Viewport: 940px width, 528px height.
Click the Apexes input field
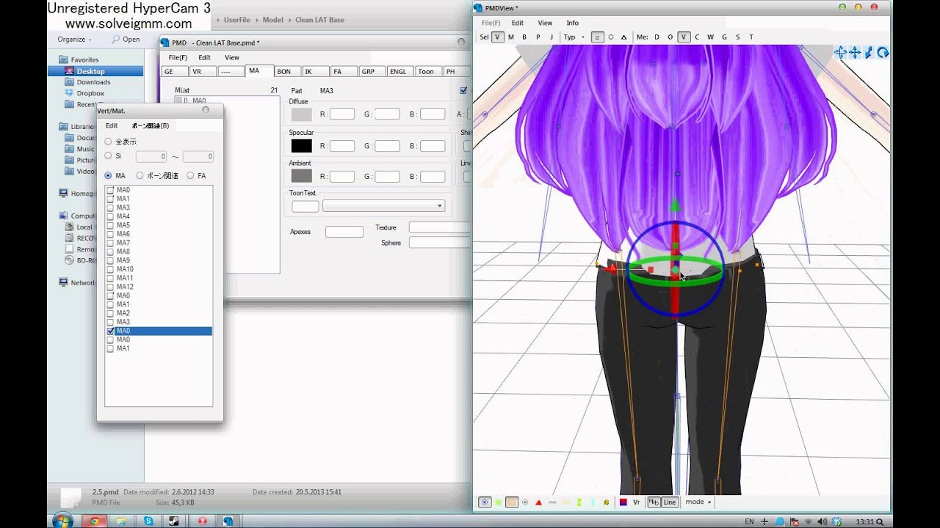coord(344,232)
